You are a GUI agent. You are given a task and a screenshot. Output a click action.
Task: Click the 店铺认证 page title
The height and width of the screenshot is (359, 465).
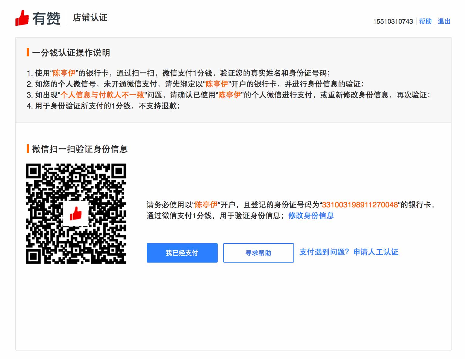tap(90, 18)
